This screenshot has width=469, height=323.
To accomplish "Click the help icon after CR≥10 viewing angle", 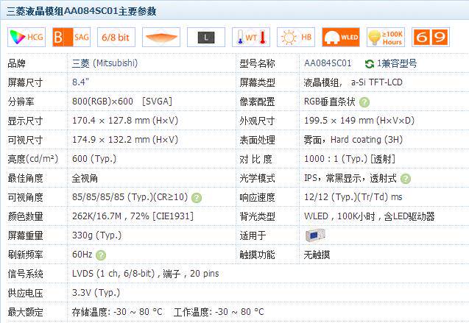I will (x=196, y=198).
